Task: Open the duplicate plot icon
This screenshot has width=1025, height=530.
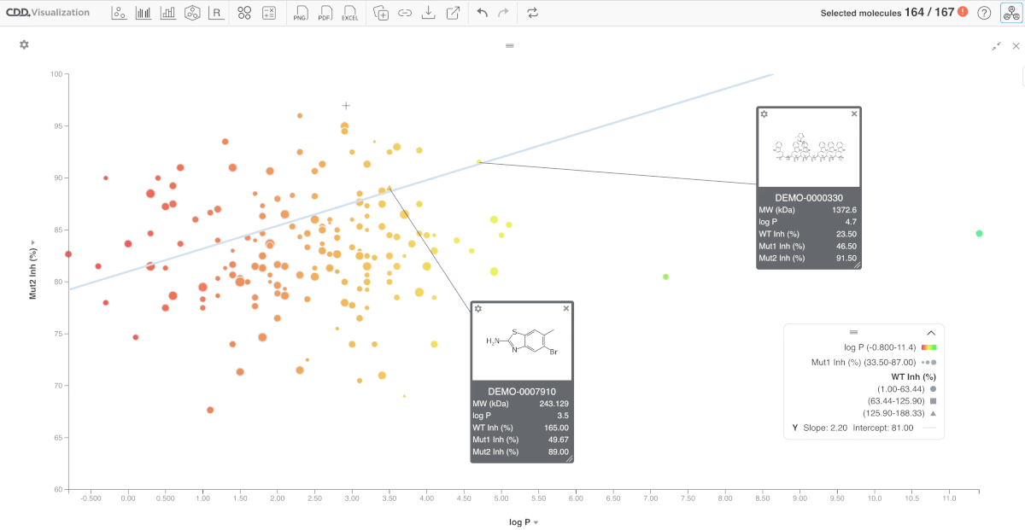Action: coord(381,13)
